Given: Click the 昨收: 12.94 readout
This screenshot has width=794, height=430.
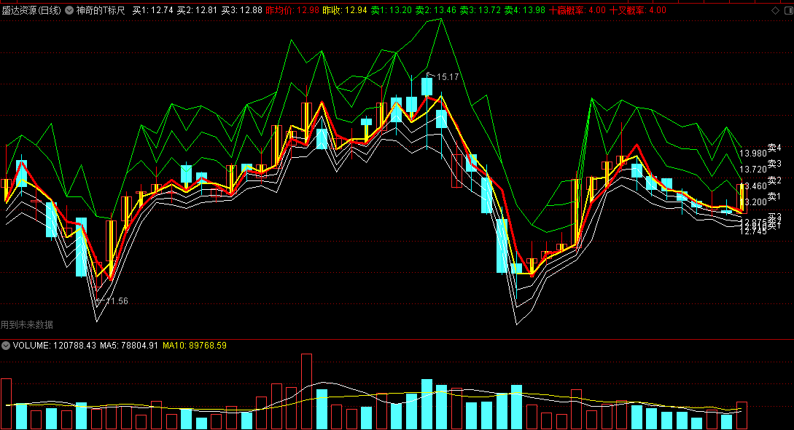Looking at the screenshot, I should coord(345,10).
